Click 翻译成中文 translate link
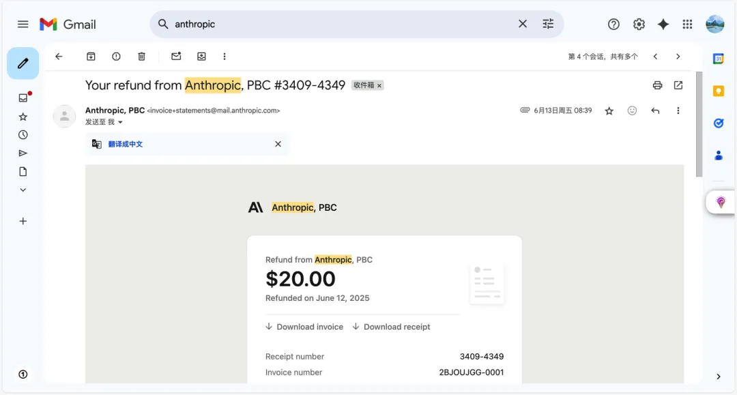737x395 pixels. [x=126, y=144]
